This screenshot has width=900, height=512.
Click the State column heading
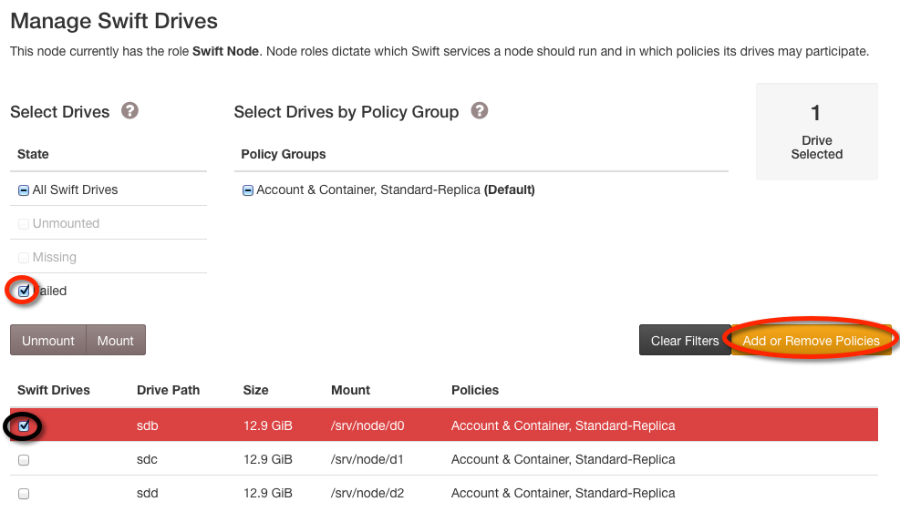tap(33, 154)
